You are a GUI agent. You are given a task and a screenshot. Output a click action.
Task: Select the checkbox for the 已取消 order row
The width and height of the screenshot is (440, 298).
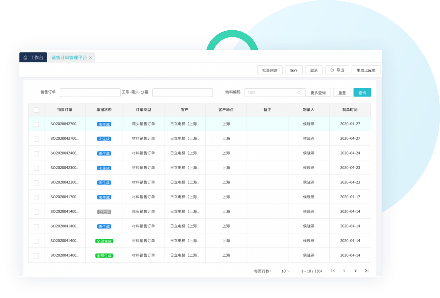point(36,212)
